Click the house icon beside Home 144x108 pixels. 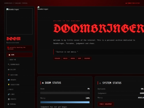(x=9, y=55)
